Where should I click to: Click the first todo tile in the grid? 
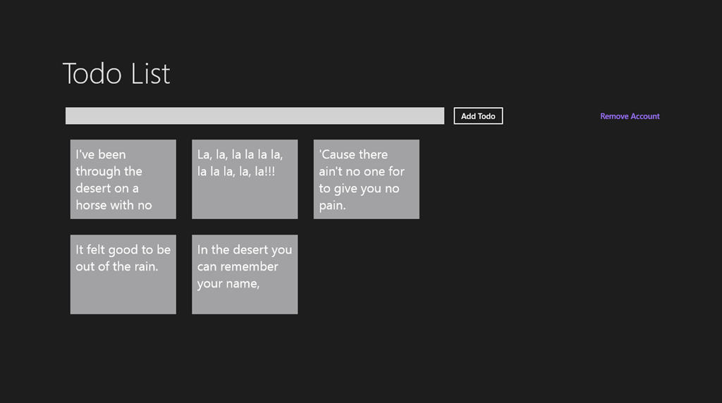coord(123,180)
